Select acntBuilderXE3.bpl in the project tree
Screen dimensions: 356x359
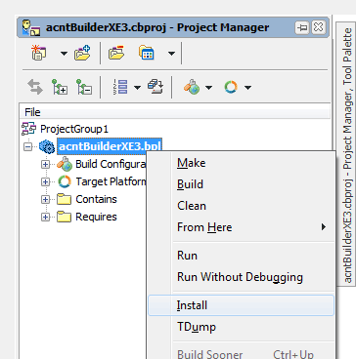click(110, 146)
